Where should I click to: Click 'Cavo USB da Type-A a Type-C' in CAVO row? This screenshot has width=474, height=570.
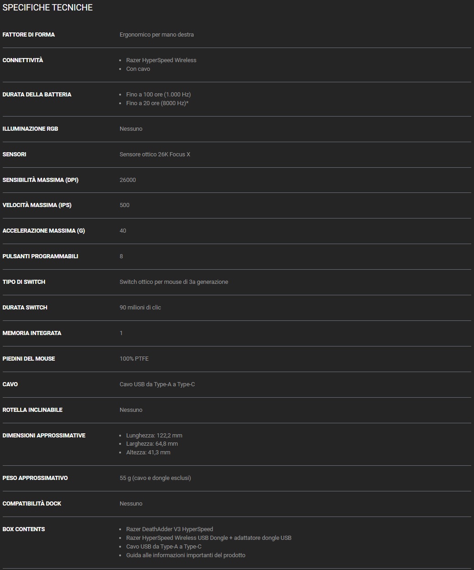click(157, 384)
